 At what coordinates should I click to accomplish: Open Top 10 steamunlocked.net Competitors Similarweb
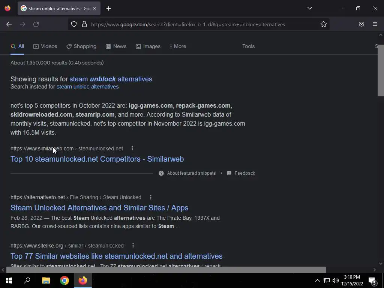click(97, 159)
